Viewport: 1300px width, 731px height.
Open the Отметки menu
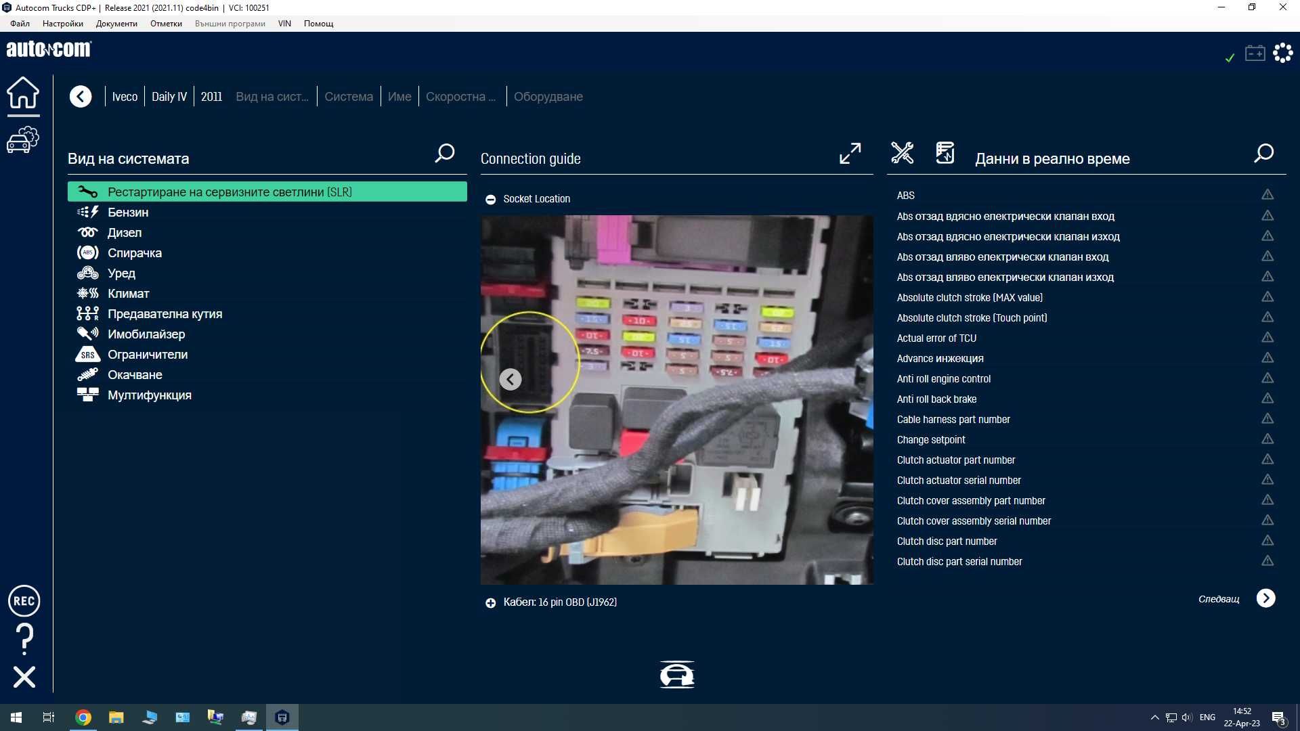pos(166,24)
